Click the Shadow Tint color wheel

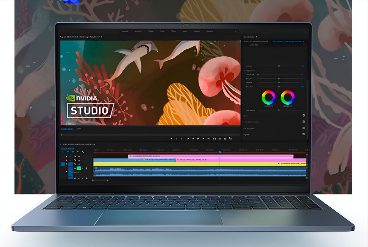[x=269, y=97]
